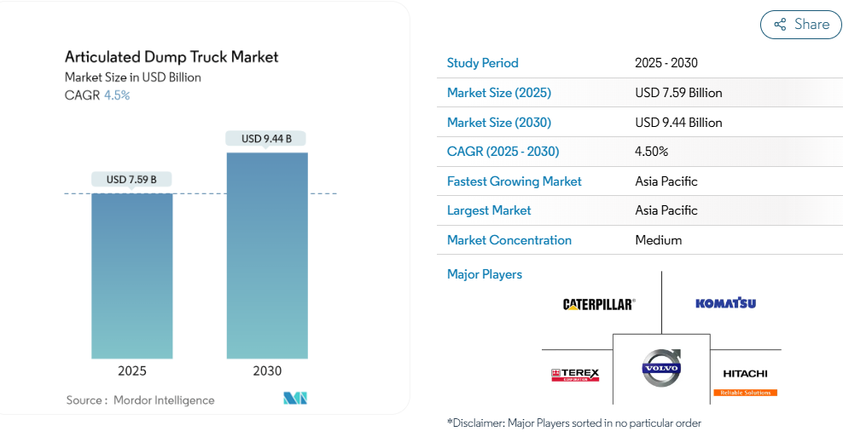
Task: Select the Study Period row label
Action: [482, 63]
